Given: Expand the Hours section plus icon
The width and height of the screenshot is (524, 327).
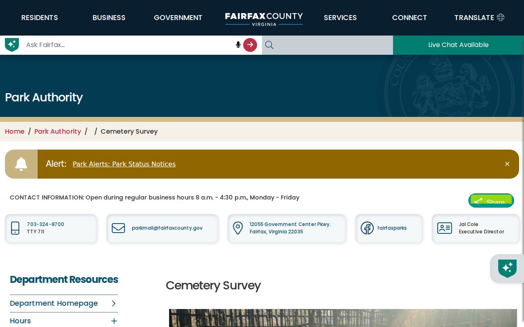Looking at the screenshot, I should click(114, 321).
